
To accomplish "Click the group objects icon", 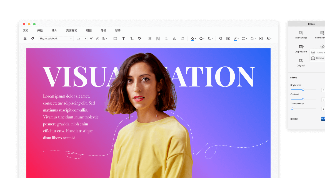I will (158, 39).
